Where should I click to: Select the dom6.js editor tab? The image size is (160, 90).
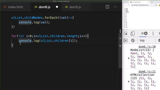coord(46,7)
